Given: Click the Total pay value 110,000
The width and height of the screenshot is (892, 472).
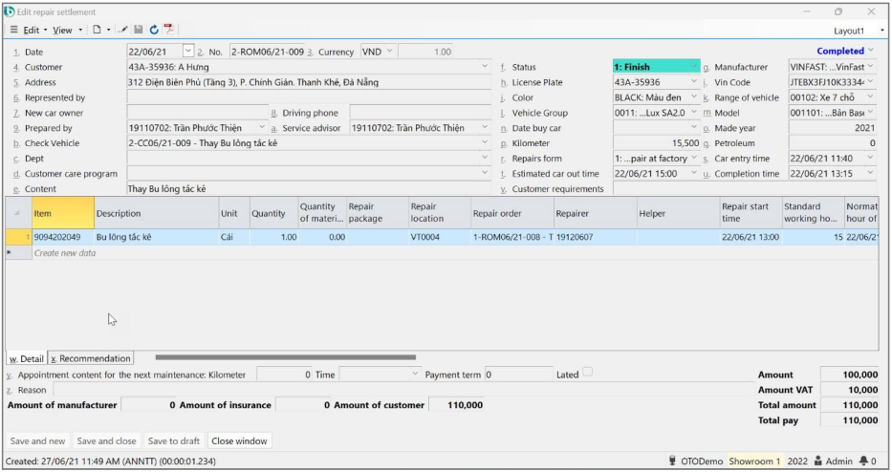Looking at the screenshot, I should click(x=849, y=420).
